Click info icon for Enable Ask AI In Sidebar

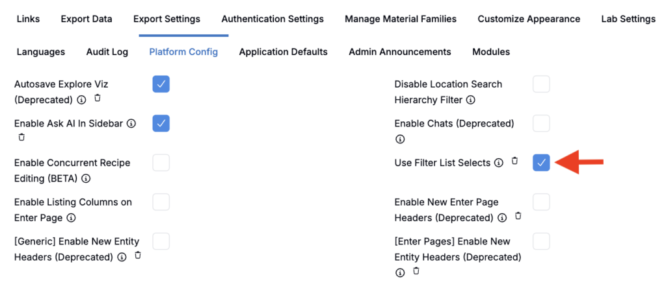point(131,123)
